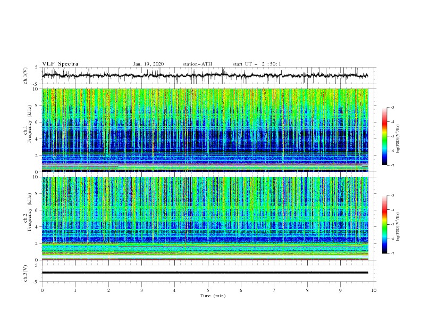421x326 pixels.
Task: Click the "-7" value on ch.2 color bar
Action: 392,254
